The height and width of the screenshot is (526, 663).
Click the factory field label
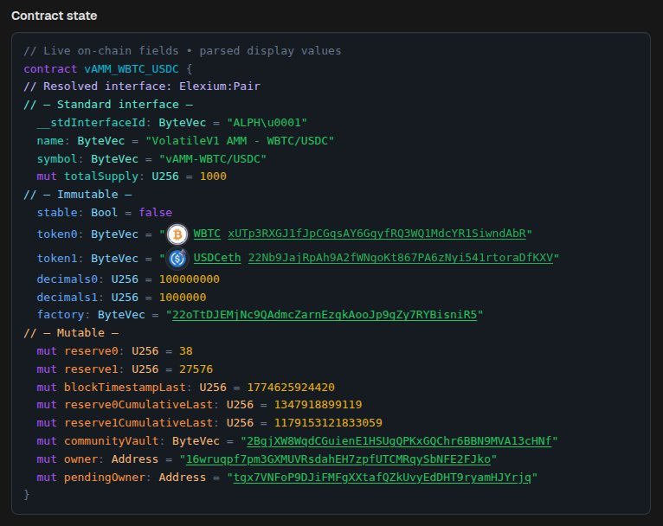[61, 315]
